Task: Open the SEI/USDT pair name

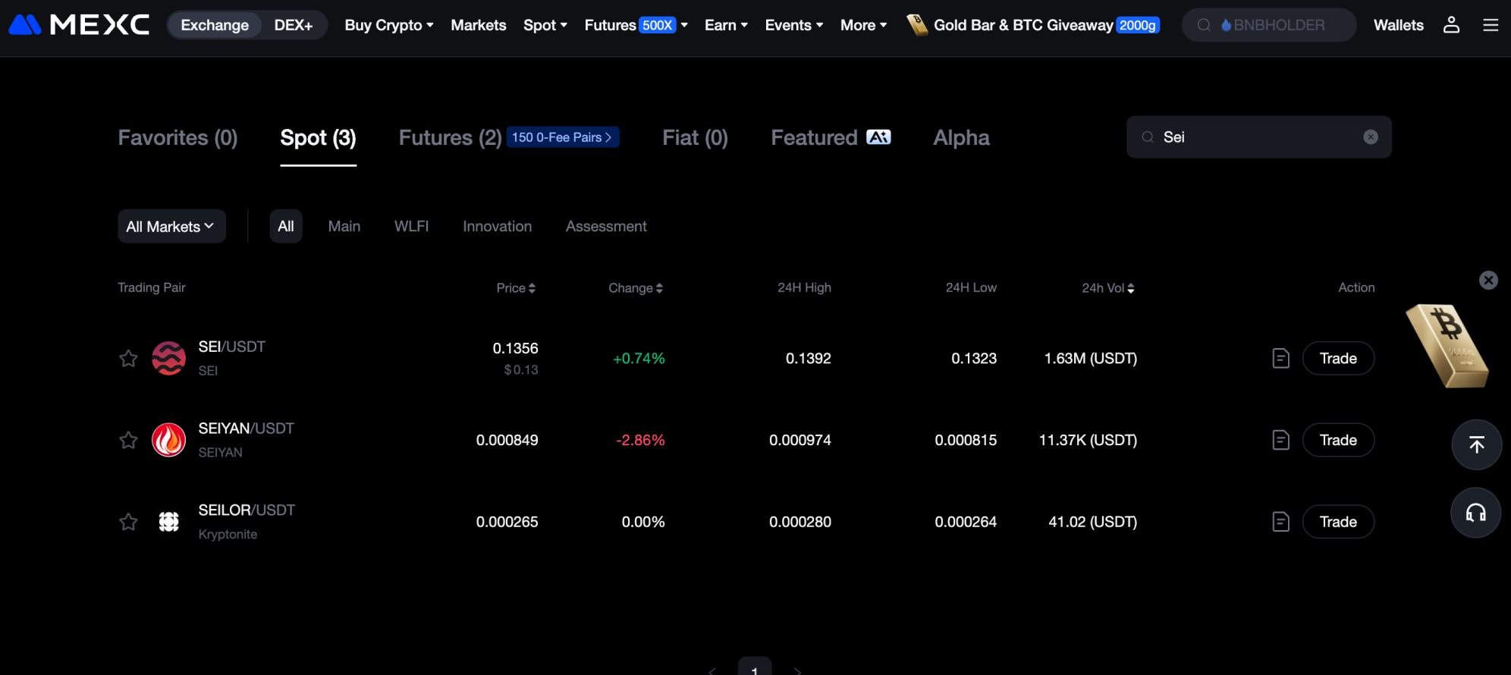Action: (231, 347)
